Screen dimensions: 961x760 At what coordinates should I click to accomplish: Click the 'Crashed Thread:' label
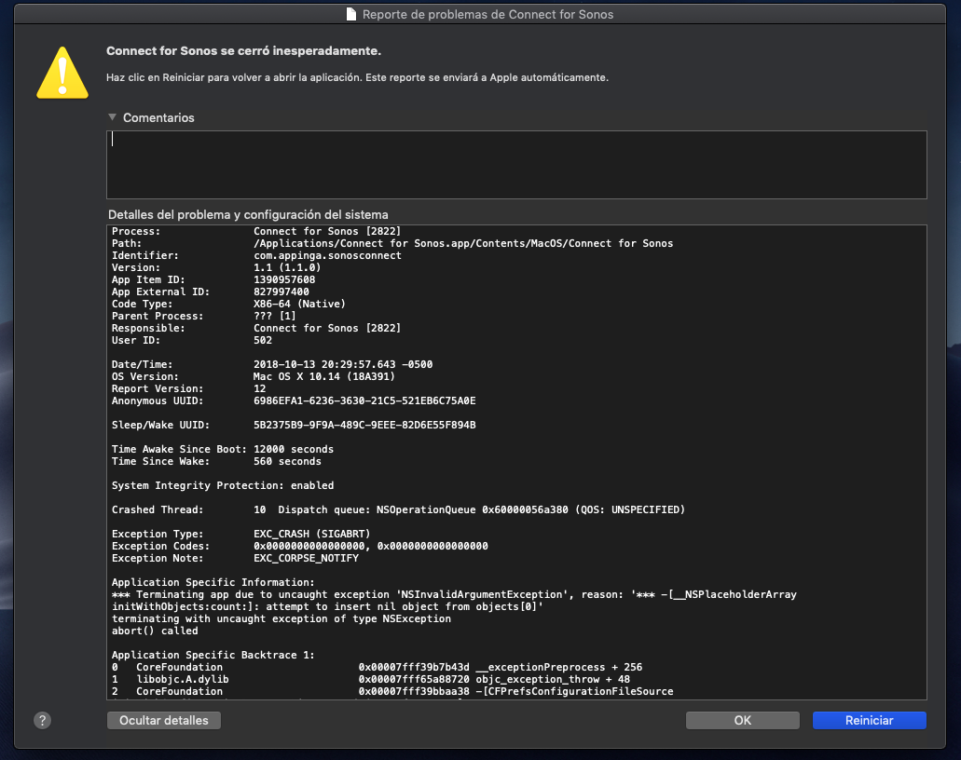pos(158,509)
